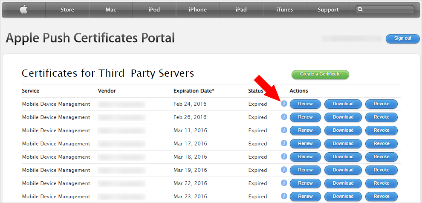Image resolution: width=422 pixels, height=203 pixels.
Task: Click Expired status in Mar 17, 2016 row
Action: click(257, 143)
